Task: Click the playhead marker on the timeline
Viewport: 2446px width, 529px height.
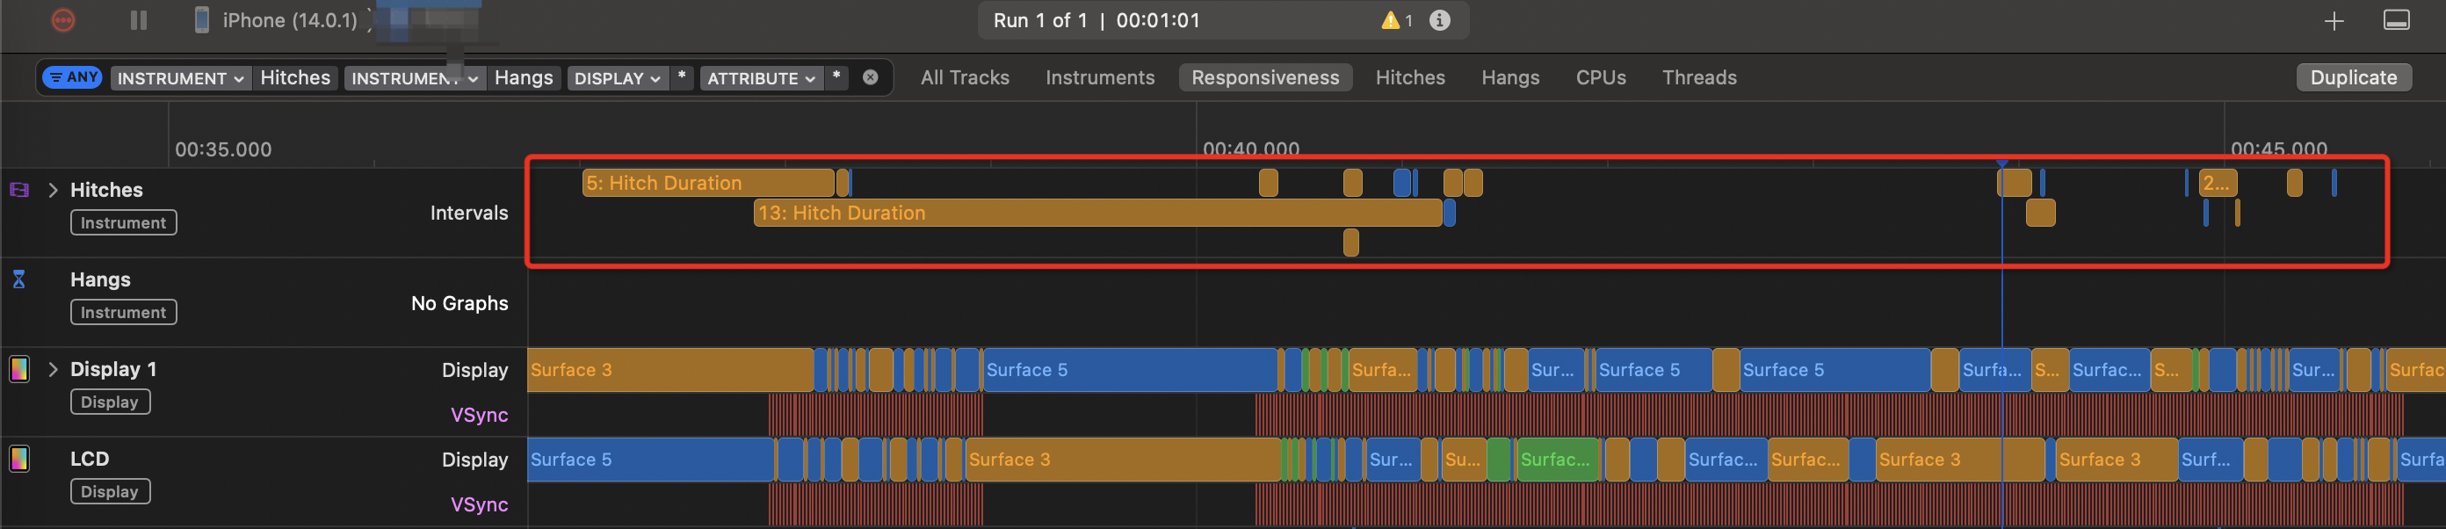Action: click(2001, 164)
